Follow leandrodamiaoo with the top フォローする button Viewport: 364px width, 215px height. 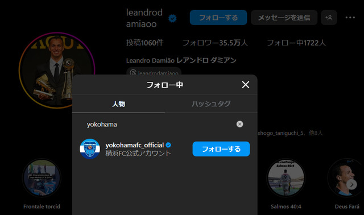click(218, 18)
